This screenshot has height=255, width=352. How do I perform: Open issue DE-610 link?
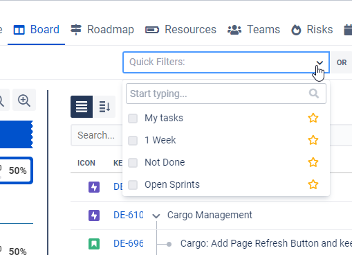[129, 215]
